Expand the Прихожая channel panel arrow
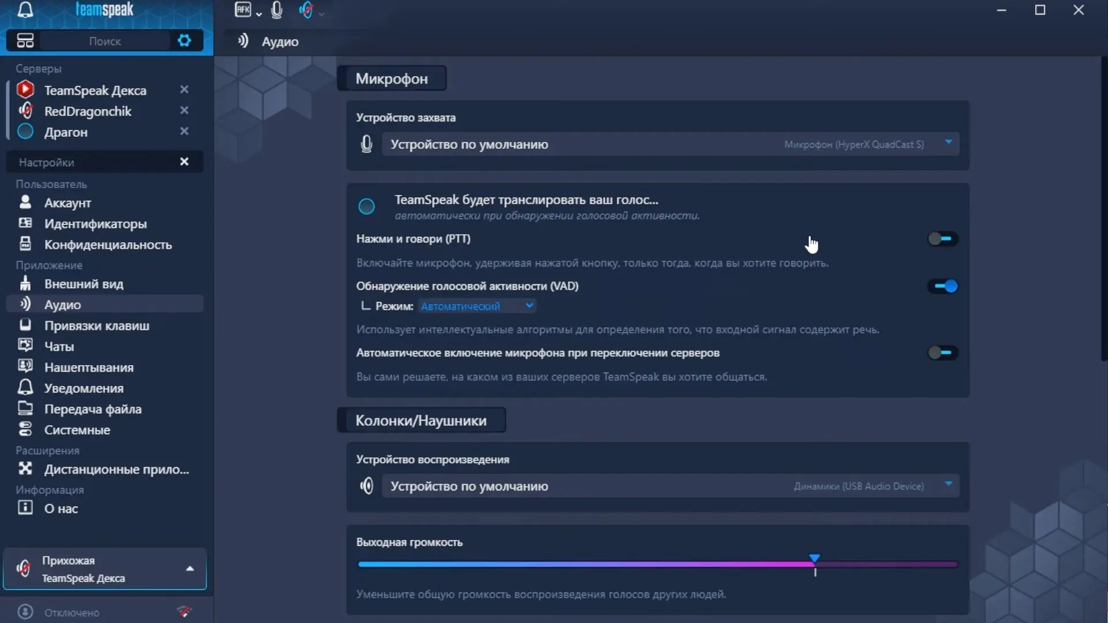Viewport: 1108px width, 623px height. coord(190,569)
